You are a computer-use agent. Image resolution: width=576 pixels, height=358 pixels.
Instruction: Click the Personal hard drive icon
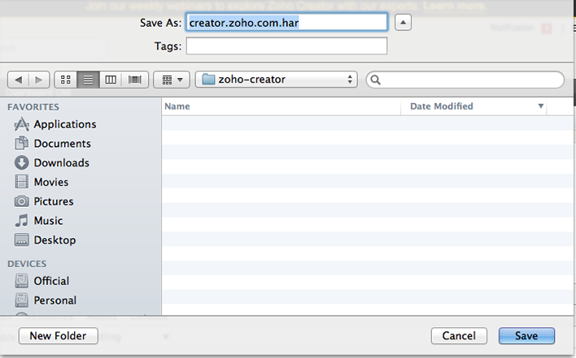(22, 300)
